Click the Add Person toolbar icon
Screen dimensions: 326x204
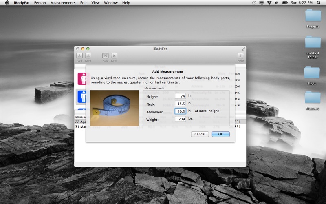pos(79,55)
